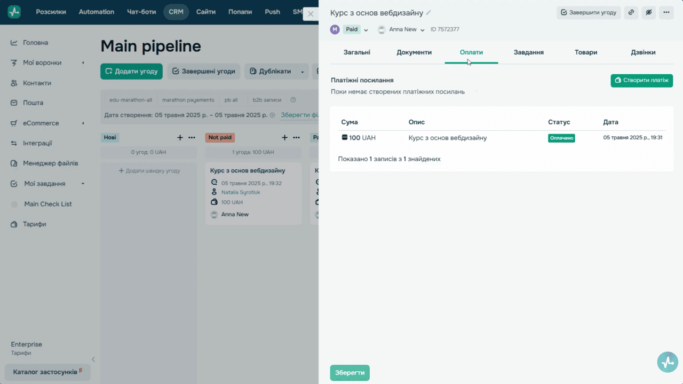The height and width of the screenshot is (384, 683).
Task: Open three-dots menu of Нові column
Action: click(x=192, y=137)
